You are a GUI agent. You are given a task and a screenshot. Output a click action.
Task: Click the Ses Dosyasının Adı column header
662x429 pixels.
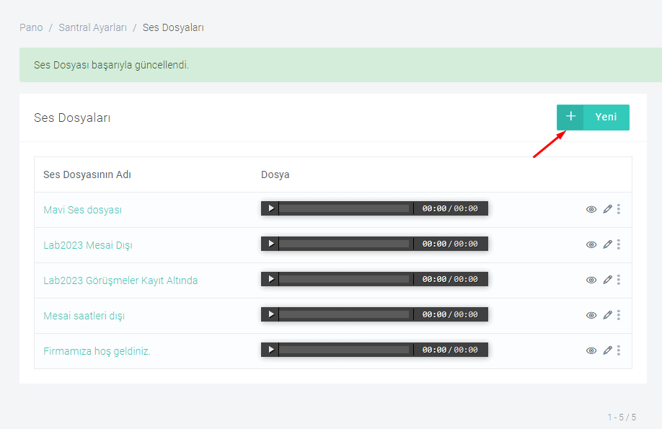click(x=87, y=175)
